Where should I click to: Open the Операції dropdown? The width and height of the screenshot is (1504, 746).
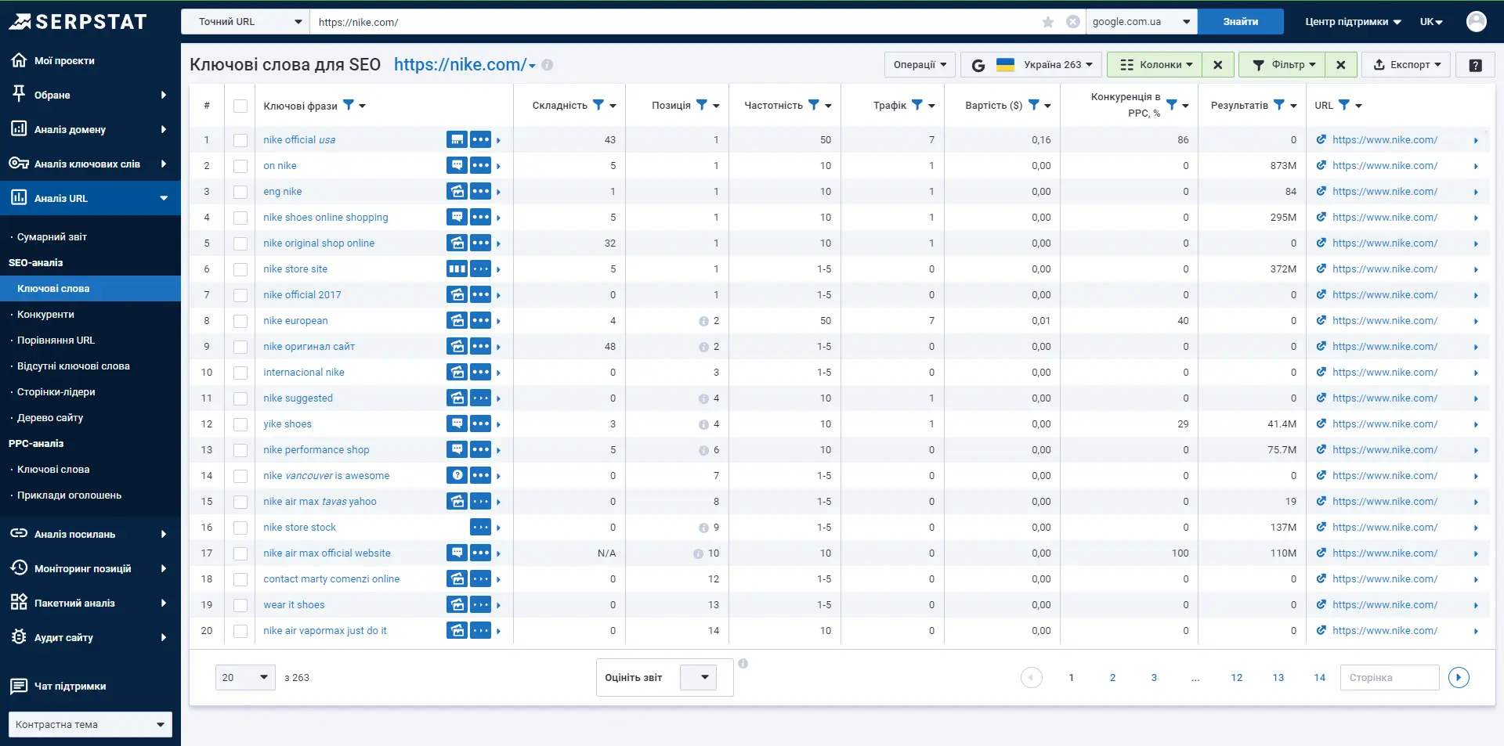click(920, 65)
